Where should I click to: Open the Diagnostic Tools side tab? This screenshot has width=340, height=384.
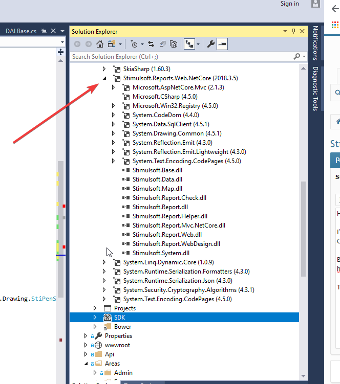tap(315, 88)
